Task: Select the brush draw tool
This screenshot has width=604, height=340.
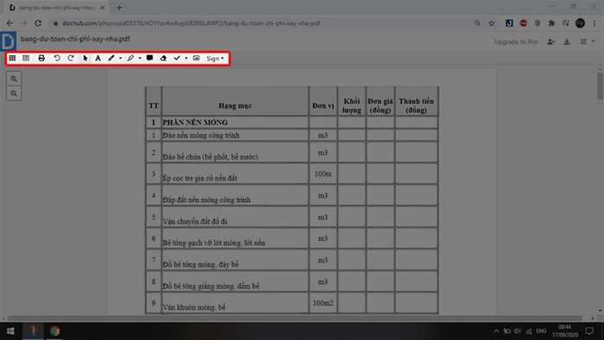Action: tap(111, 58)
